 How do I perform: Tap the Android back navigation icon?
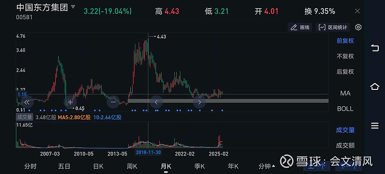point(375,48)
